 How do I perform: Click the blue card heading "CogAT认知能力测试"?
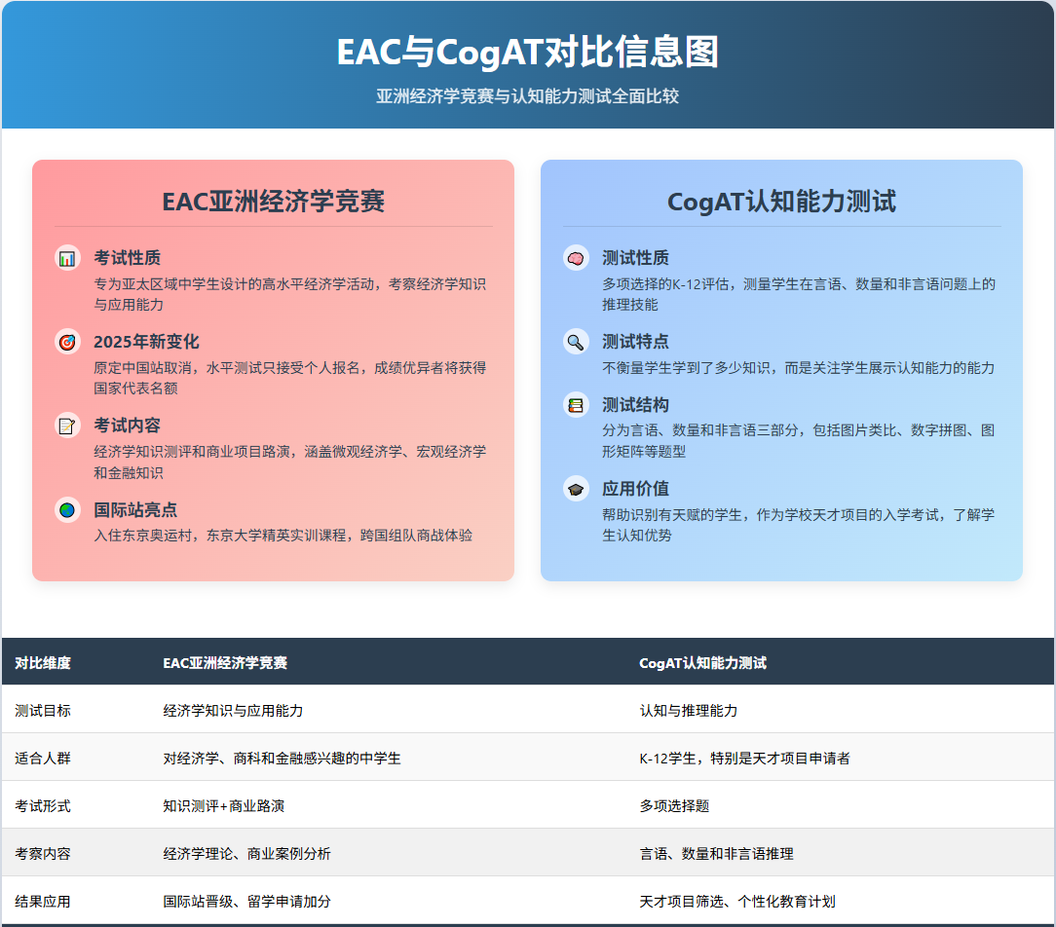(782, 202)
